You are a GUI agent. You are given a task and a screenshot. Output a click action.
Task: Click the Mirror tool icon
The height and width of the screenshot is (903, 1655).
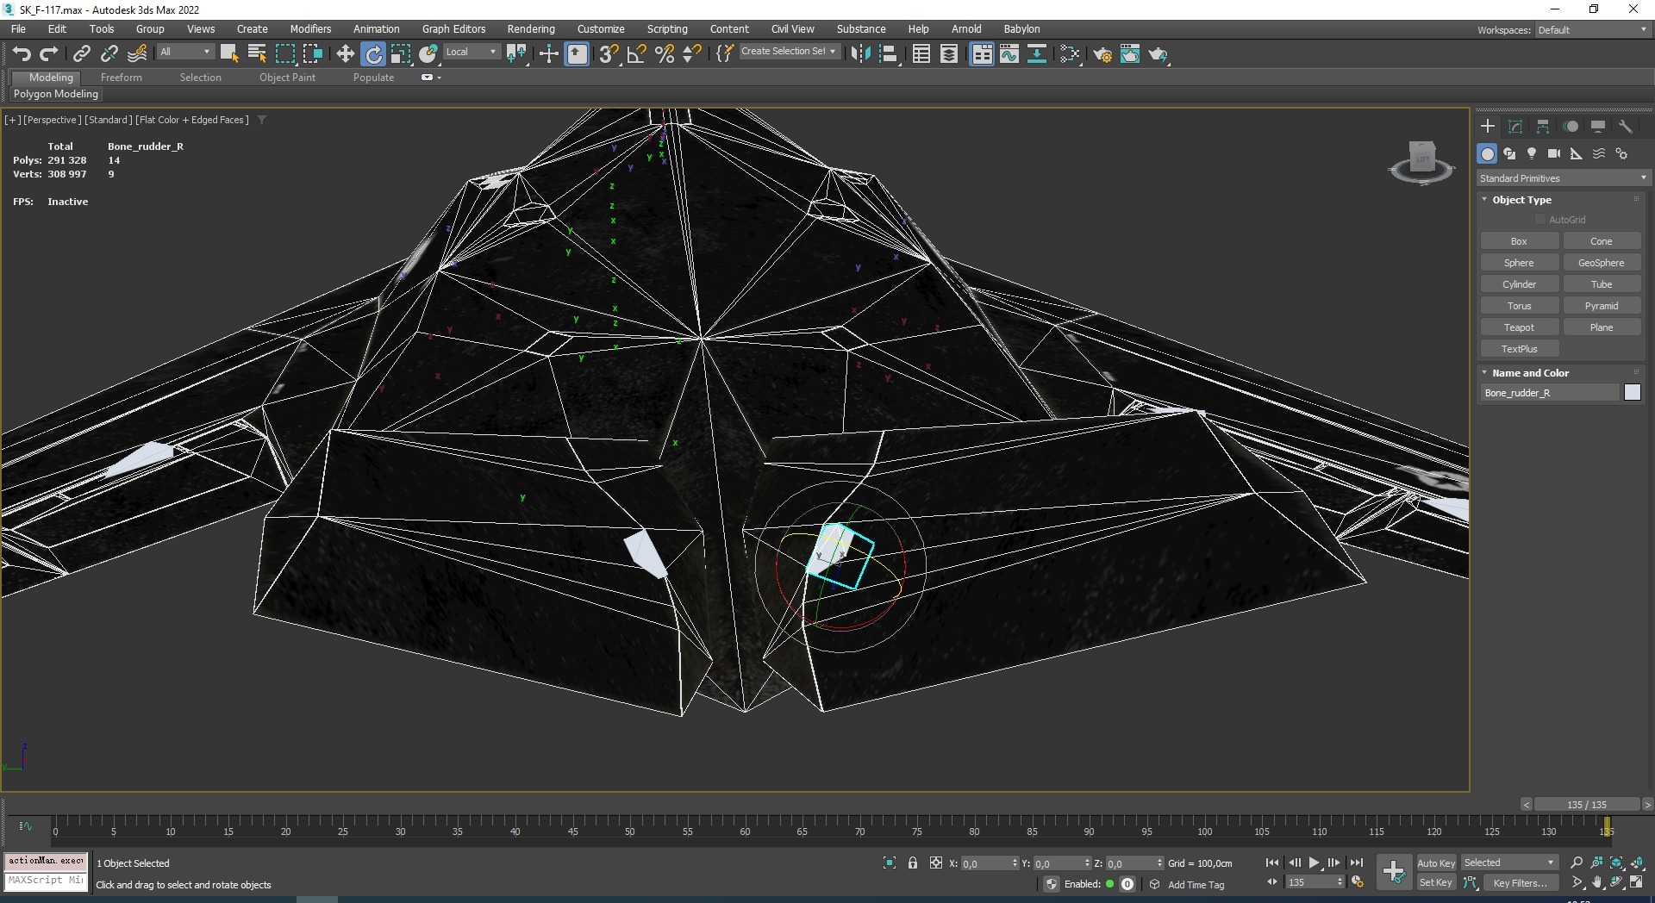click(860, 54)
